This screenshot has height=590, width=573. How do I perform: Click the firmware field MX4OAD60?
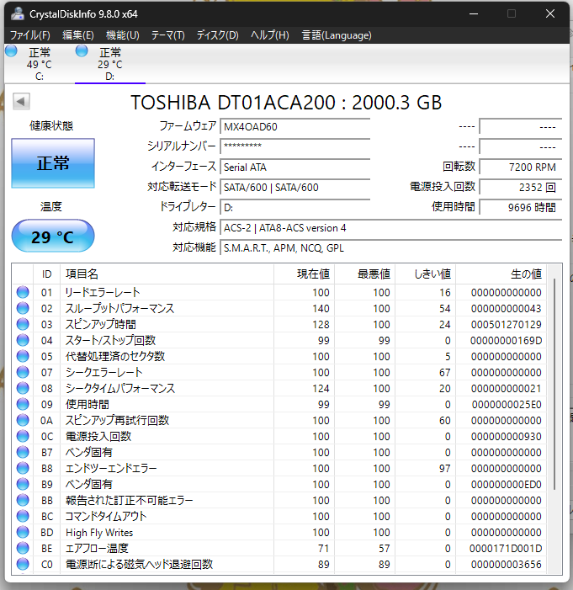pyautogui.click(x=295, y=127)
